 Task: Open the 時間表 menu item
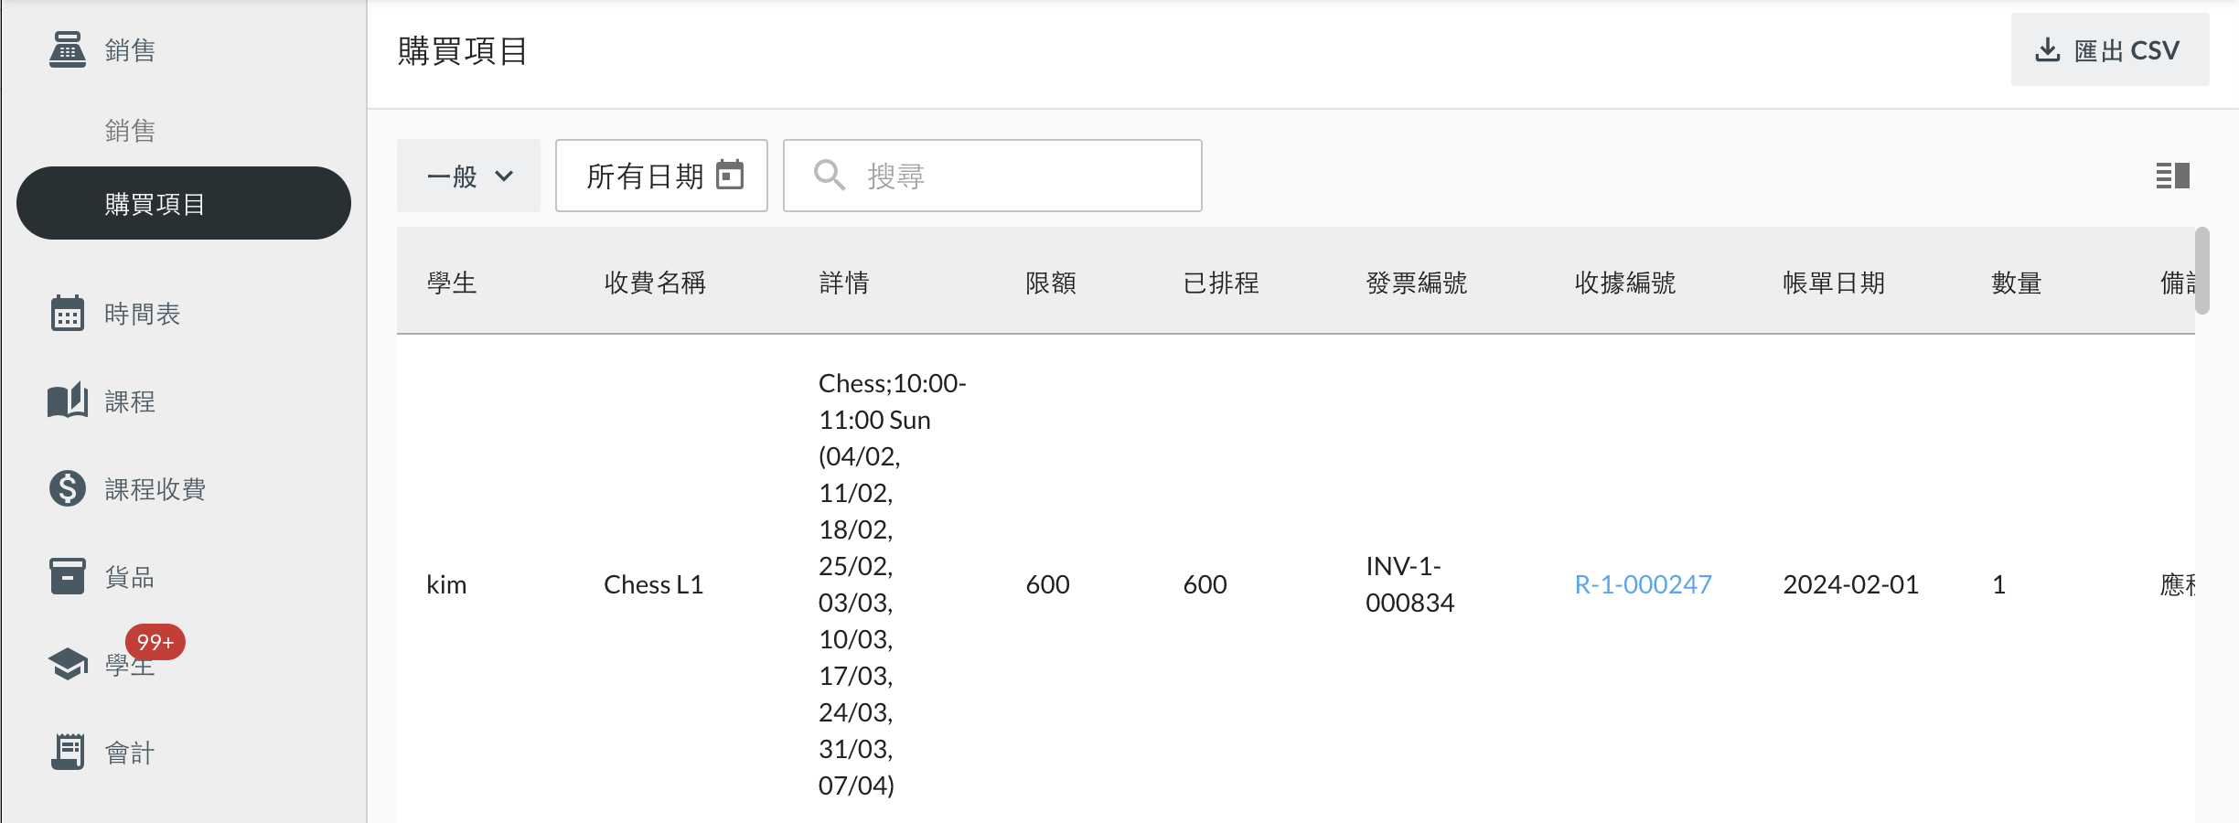tap(142, 314)
